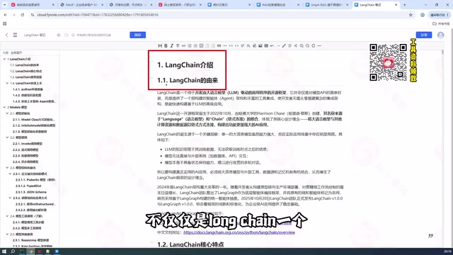The width and height of the screenshot is (453, 255).
Task: Click the blue share button
Action: pyautogui.click(x=424, y=35)
